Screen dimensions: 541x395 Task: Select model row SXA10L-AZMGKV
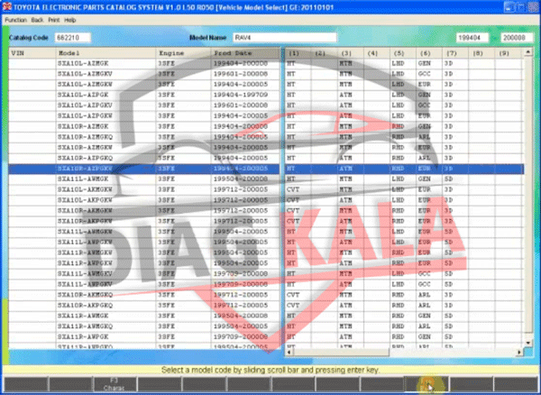pyautogui.click(x=266, y=74)
